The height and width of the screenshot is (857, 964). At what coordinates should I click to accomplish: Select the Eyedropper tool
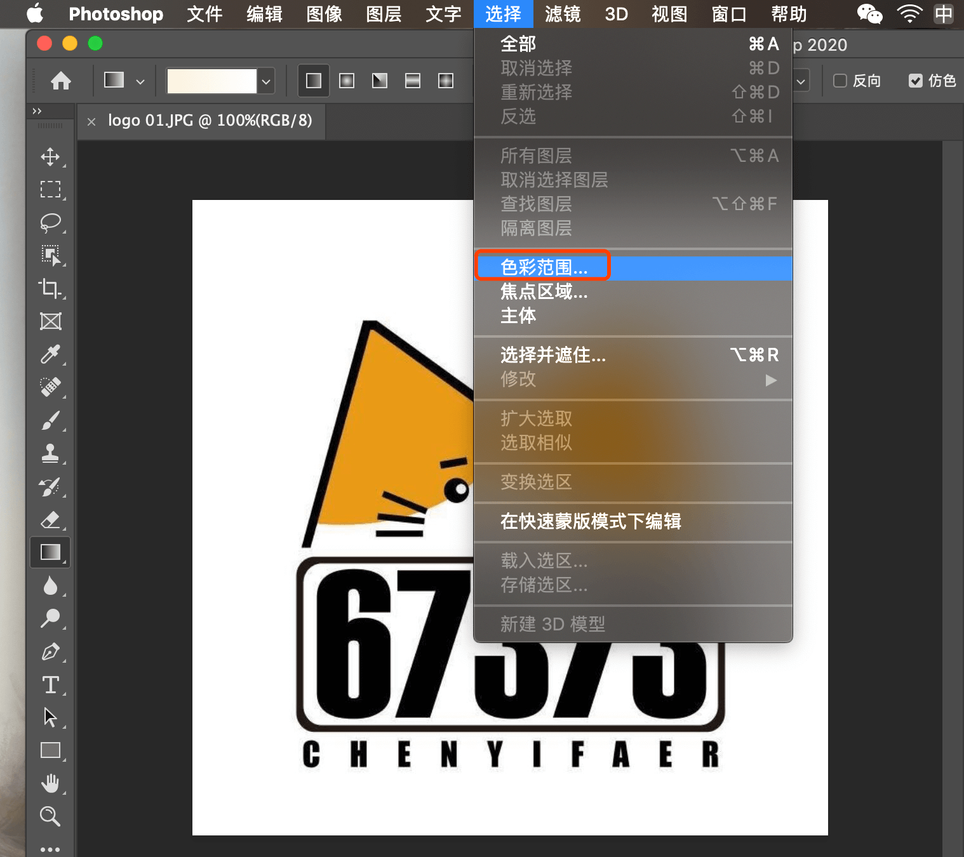(x=50, y=354)
